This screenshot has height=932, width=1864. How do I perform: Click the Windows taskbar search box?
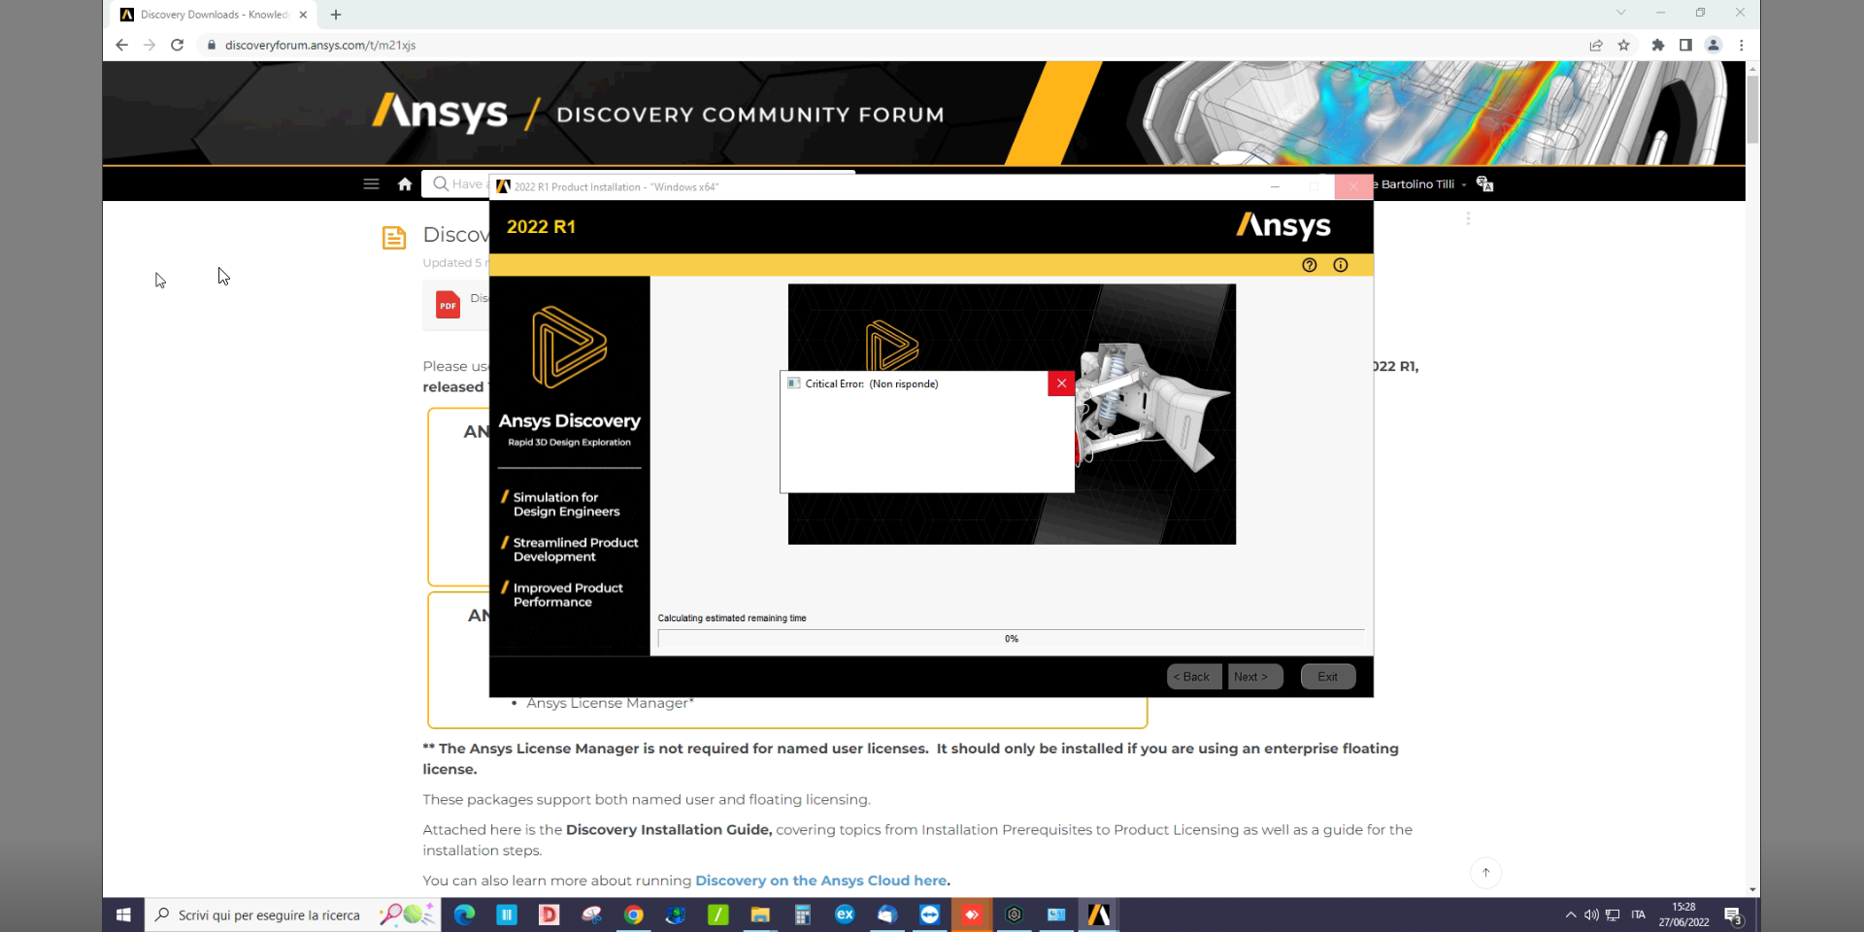[292, 915]
